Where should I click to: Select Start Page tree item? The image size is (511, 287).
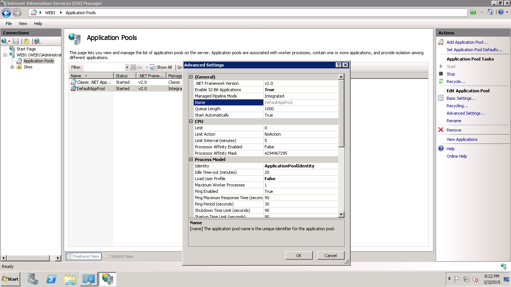point(26,49)
